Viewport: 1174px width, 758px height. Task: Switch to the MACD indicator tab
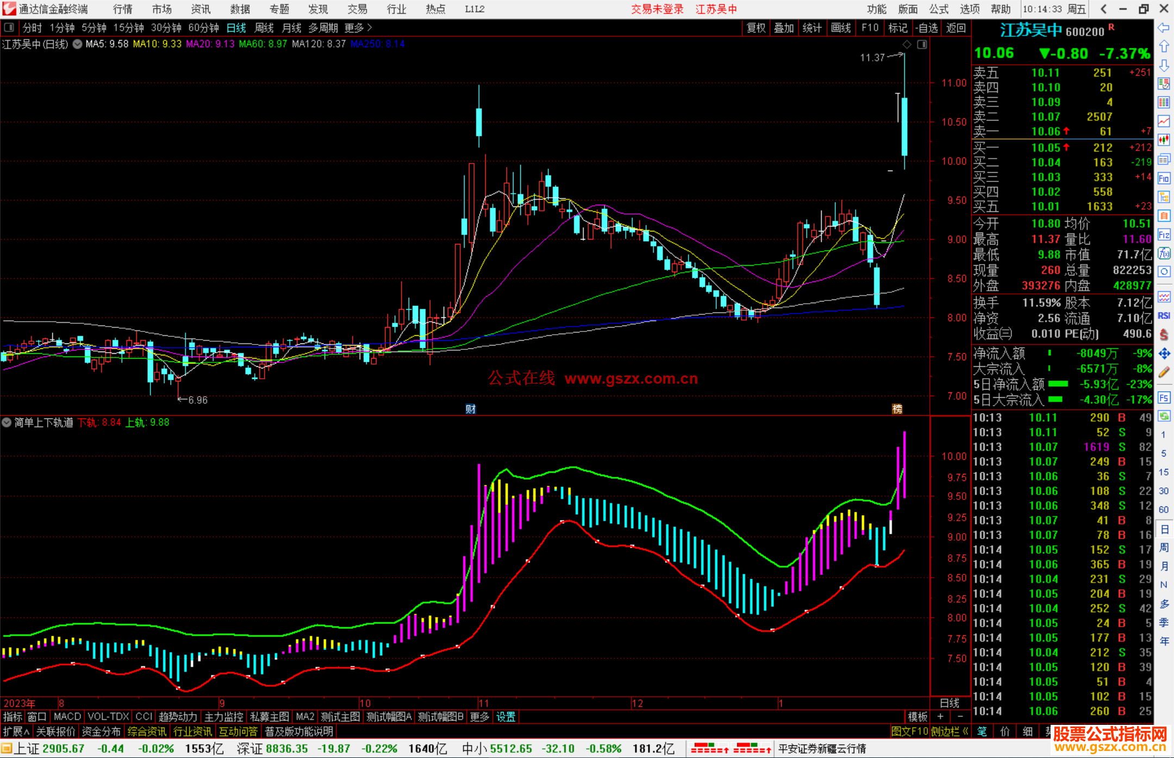(67, 717)
